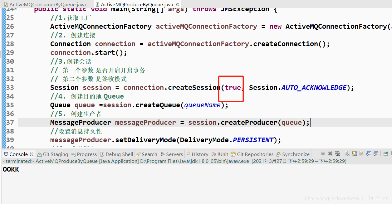Switch to ActiveMQConsumerByQueue.java editor tab
The image size is (392, 204).
pos(45,5)
